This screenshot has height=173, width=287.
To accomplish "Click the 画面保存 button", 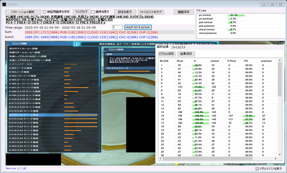I will click(x=184, y=12).
